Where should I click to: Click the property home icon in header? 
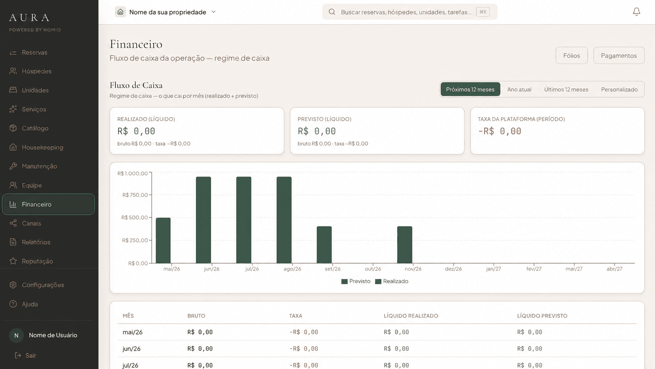[120, 12]
